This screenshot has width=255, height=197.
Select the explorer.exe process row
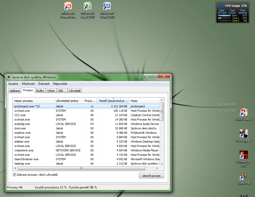(86, 133)
